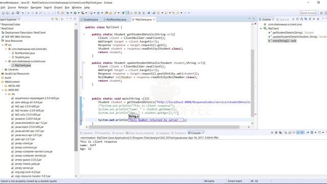Open the Window menu
The width and height of the screenshot is (327, 184).
[77, 8]
